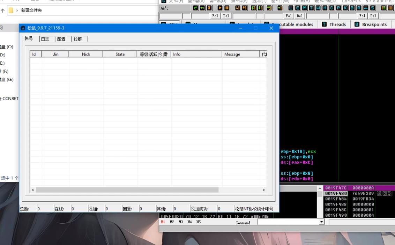Select the 拉群 tab
This screenshot has height=245, width=395.
pyautogui.click(x=77, y=39)
